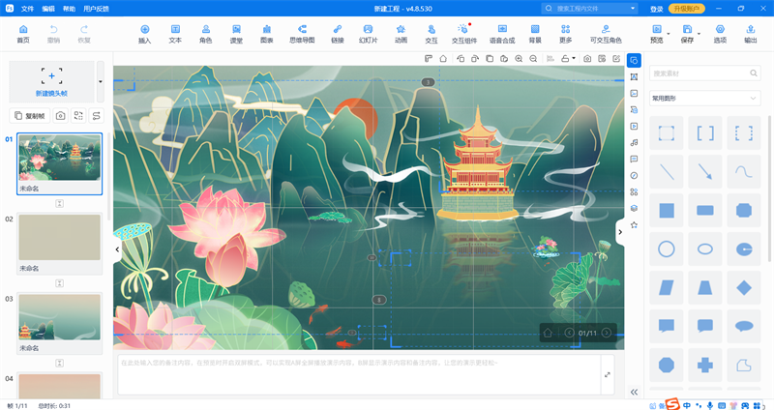Image resolution: width=774 pixels, height=410 pixels.
Task: Insert the curved line shape
Action: coord(744,172)
